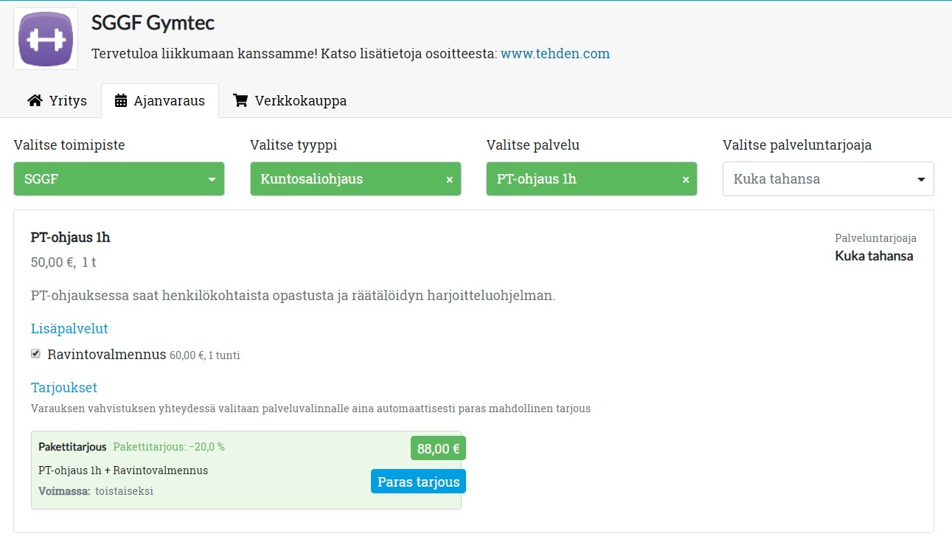952x542 pixels.
Task: Click the 88,00 € price badge
Action: (438, 448)
